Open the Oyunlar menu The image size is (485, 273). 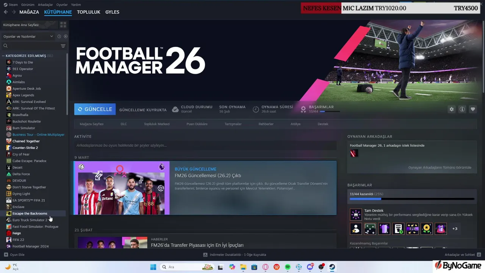tap(62, 5)
